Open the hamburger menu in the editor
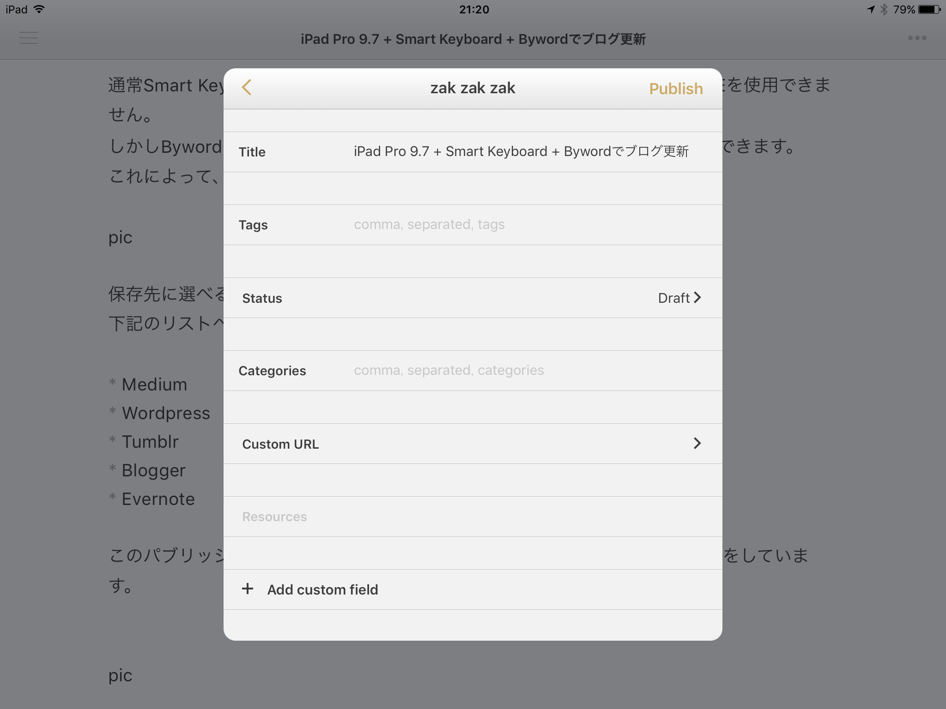This screenshot has height=709, width=946. coord(29,38)
